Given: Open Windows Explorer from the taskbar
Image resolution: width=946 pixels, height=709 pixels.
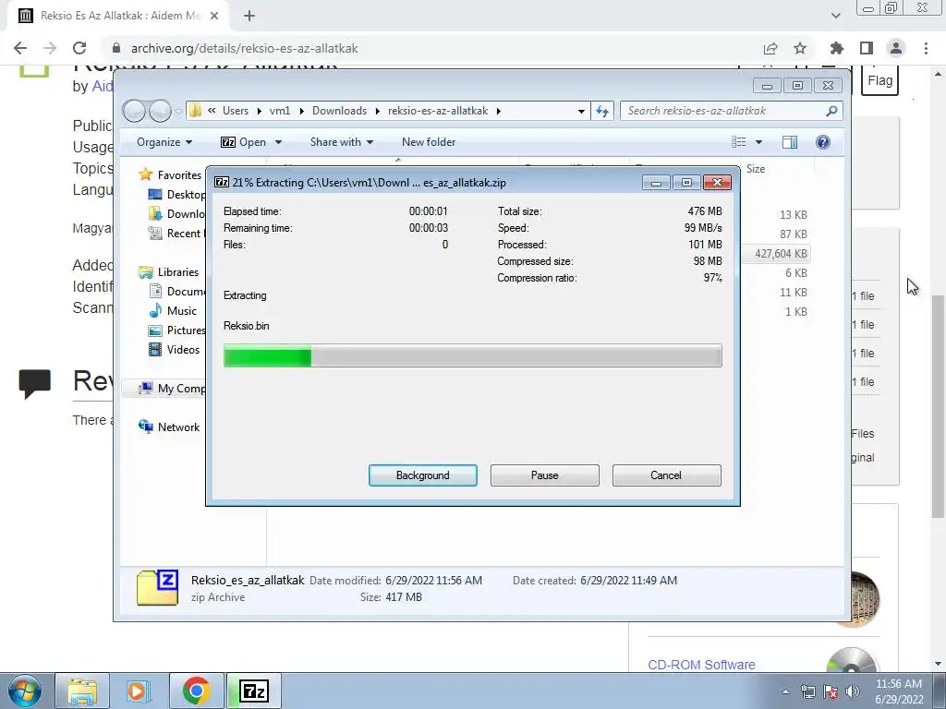Looking at the screenshot, I should click(x=82, y=691).
